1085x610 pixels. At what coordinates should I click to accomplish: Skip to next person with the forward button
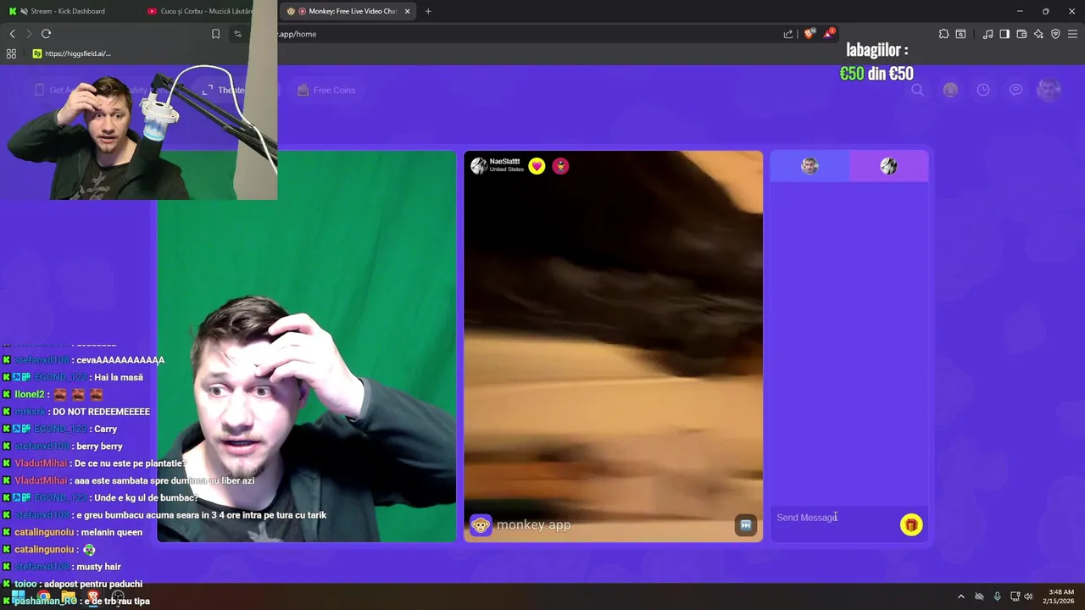[x=745, y=525]
